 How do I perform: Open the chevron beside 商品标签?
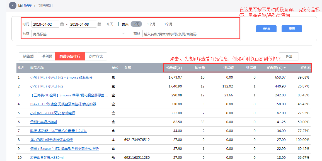click(x=123, y=33)
